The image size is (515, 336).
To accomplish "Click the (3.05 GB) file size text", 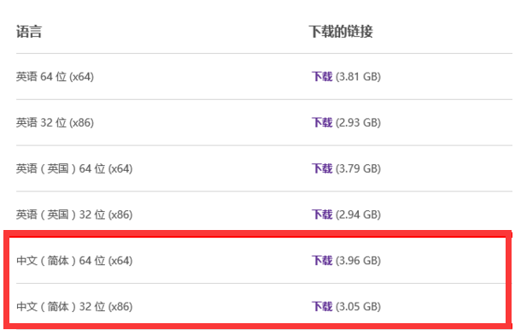I will coord(358,307).
